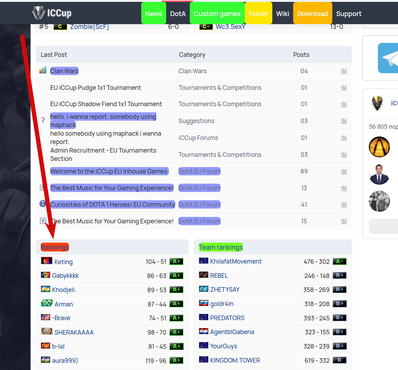Click the bar chart icon beside Clan Wars
This screenshot has height=370, width=398.
coord(43,70)
